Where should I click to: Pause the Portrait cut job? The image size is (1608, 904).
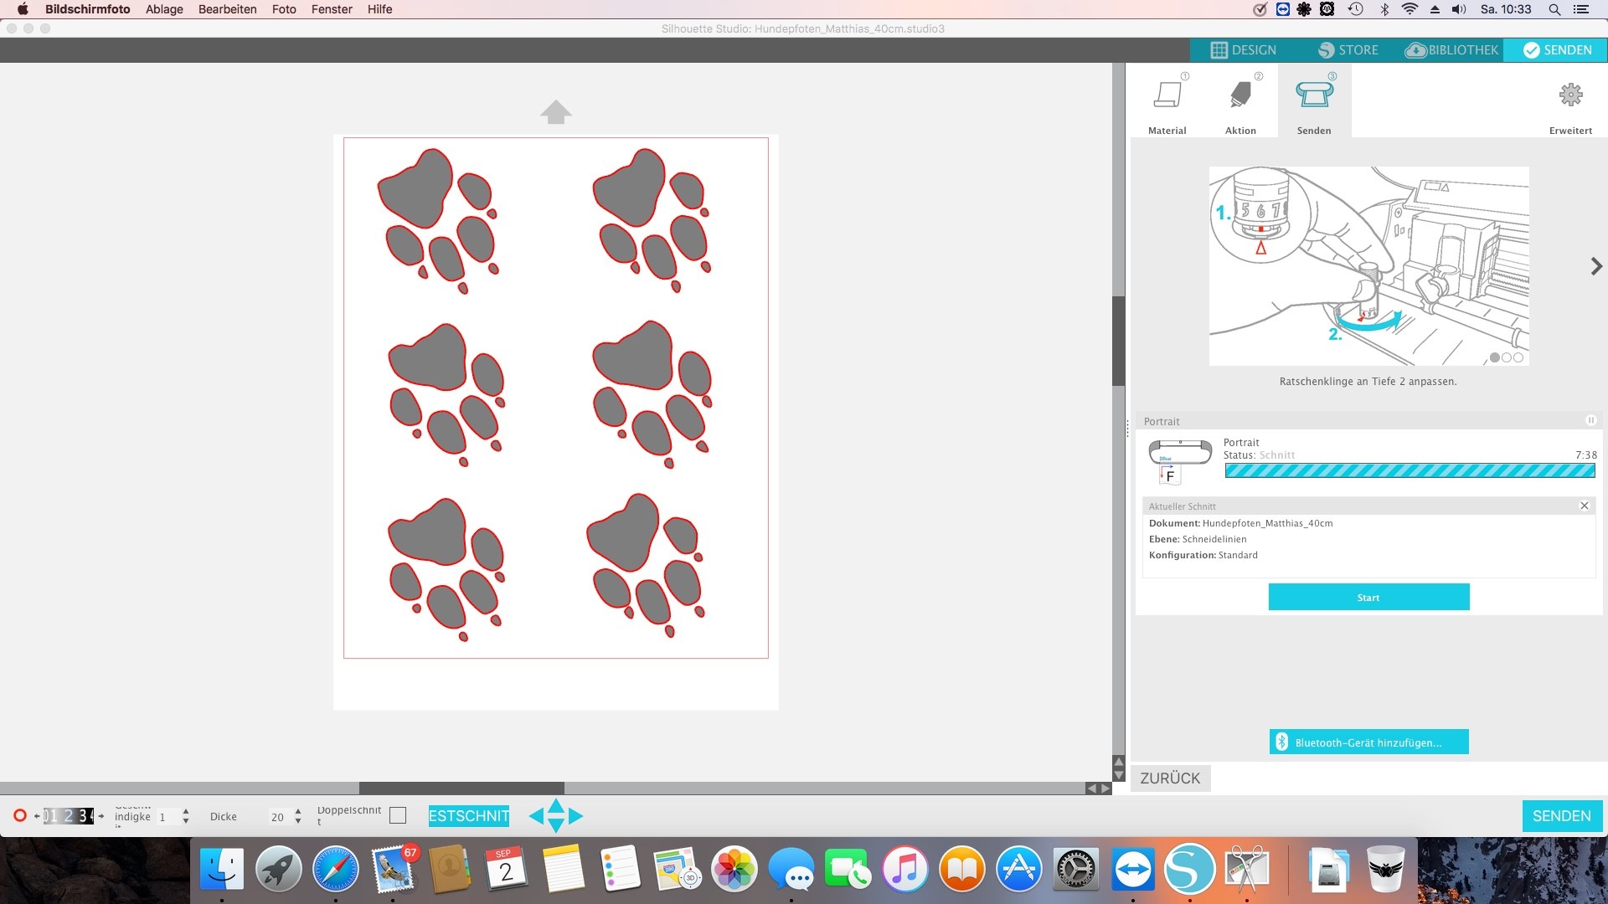1590,421
